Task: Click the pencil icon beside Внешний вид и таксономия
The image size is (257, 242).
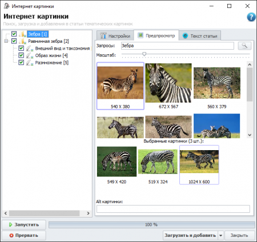Action: pos(30,49)
